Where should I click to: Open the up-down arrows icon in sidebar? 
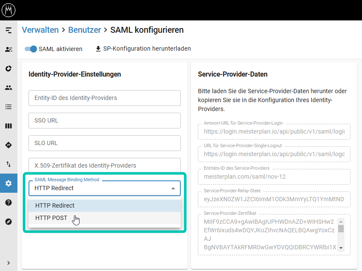[x=9, y=164]
